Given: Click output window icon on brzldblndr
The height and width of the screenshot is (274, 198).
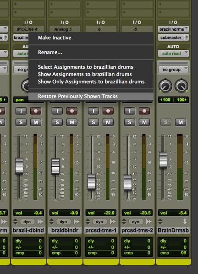Looking at the screenshot, I should click(77, 222).
